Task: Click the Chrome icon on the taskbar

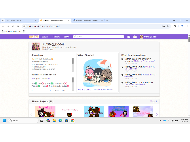Action: point(72,121)
